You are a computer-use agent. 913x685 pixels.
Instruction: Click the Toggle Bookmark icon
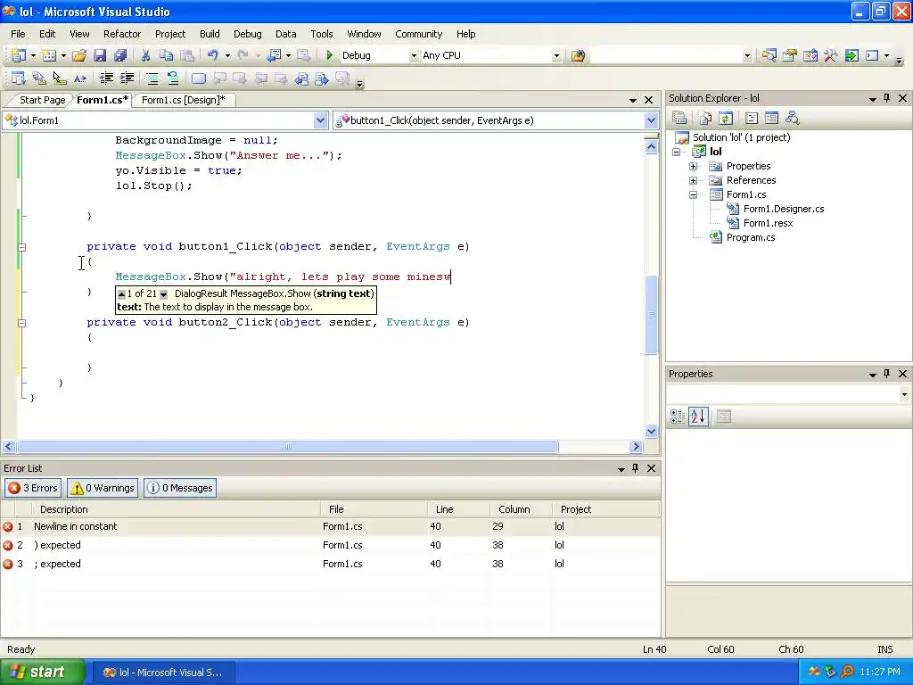tap(199, 78)
